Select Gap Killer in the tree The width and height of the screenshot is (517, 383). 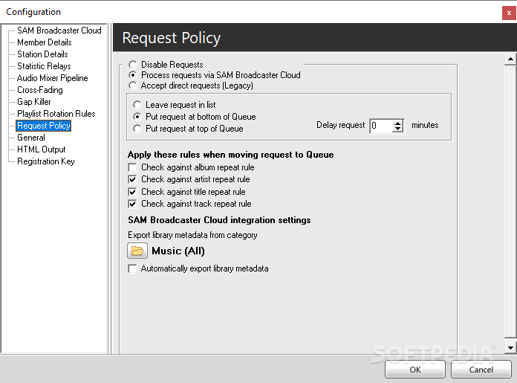(x=34, y=102)
